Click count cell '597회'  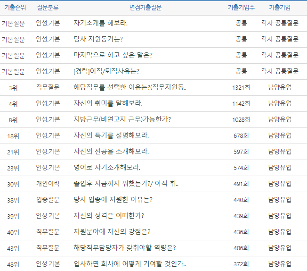coord(241,152)
